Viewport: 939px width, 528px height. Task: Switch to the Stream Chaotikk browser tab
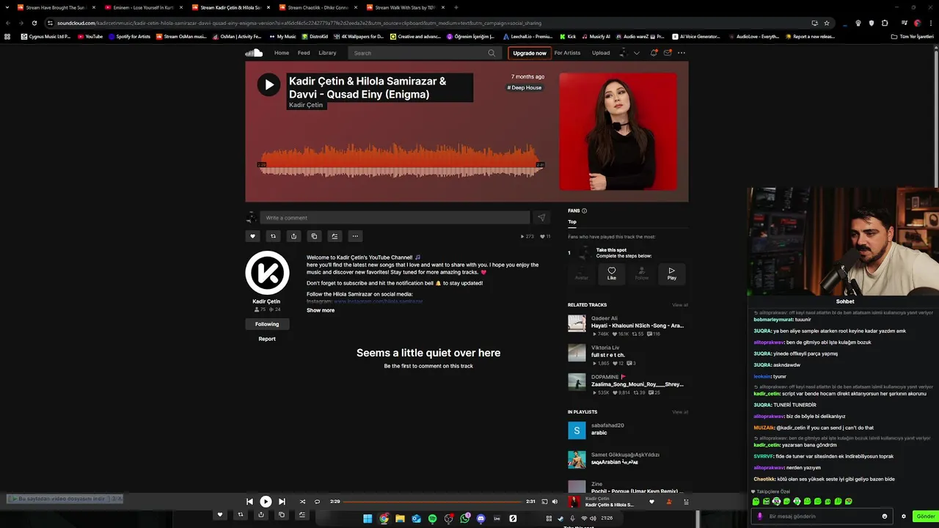coord(318,7)
